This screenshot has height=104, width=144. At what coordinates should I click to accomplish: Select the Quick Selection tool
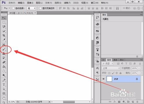(x=4, y=31)
